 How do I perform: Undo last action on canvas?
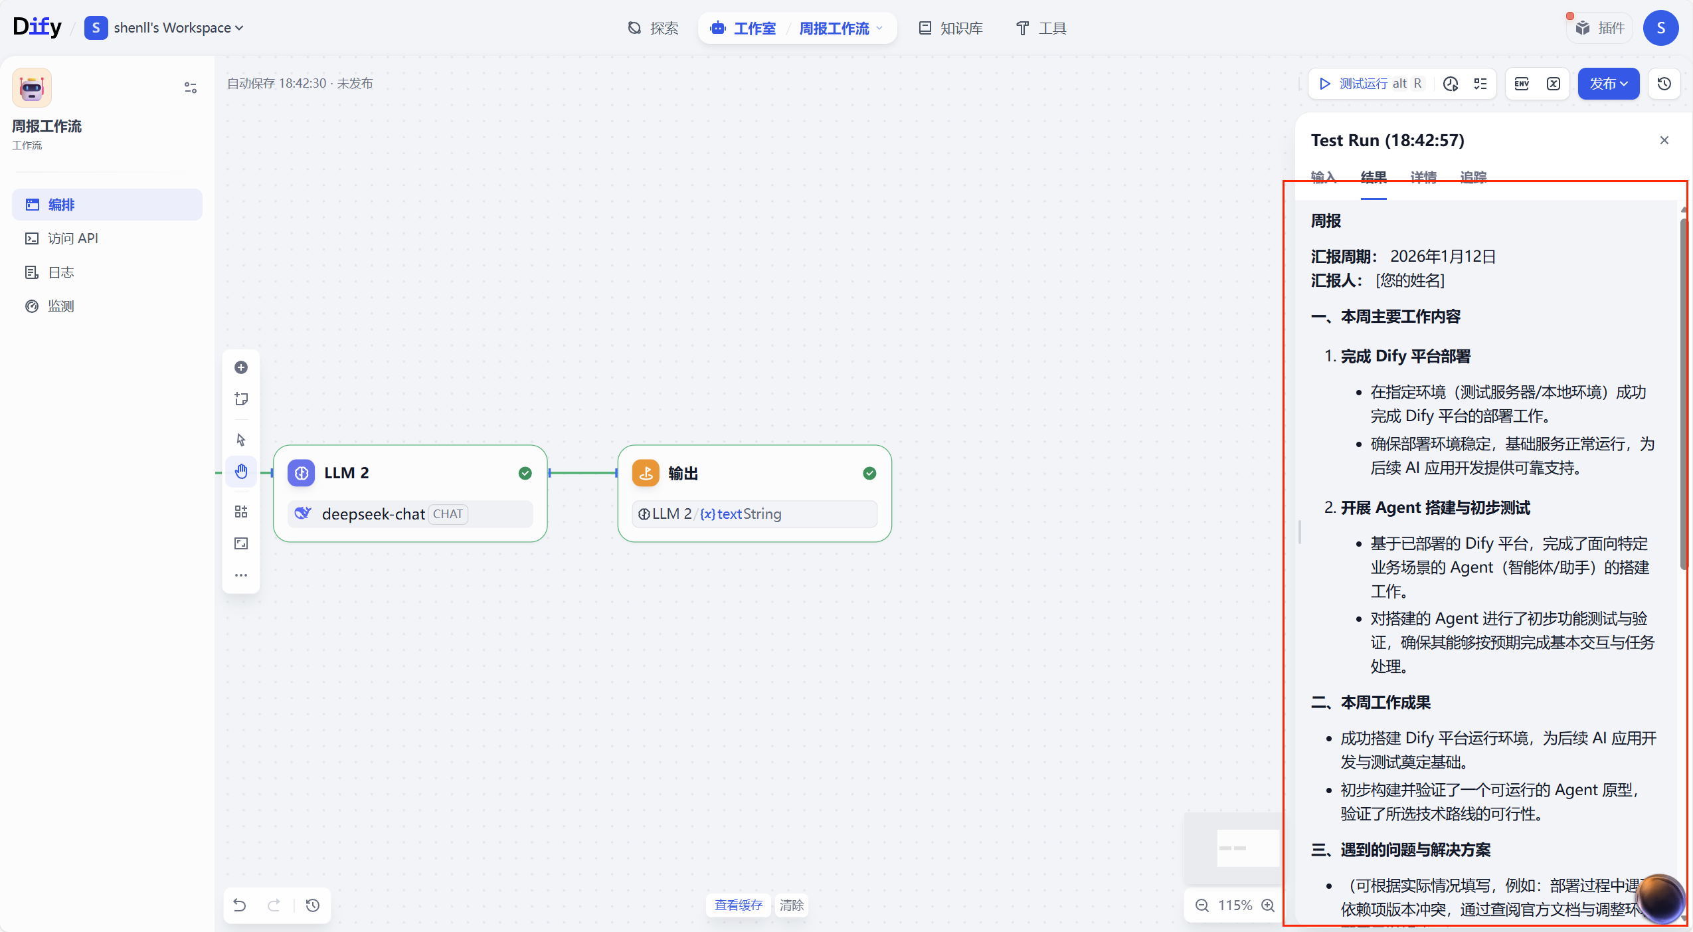tap(240, 905)
